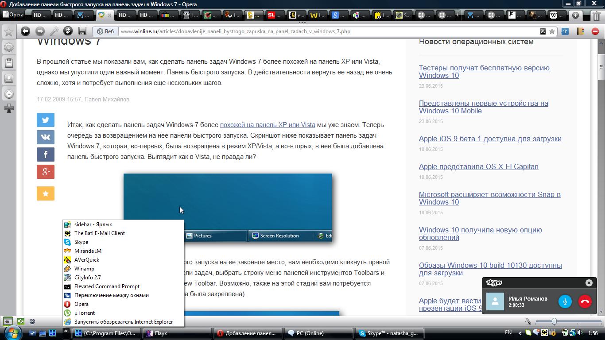Click the red stop-sign extension icon
The height and width of the screenshot is (340, 605).
(x=595, y=31)
